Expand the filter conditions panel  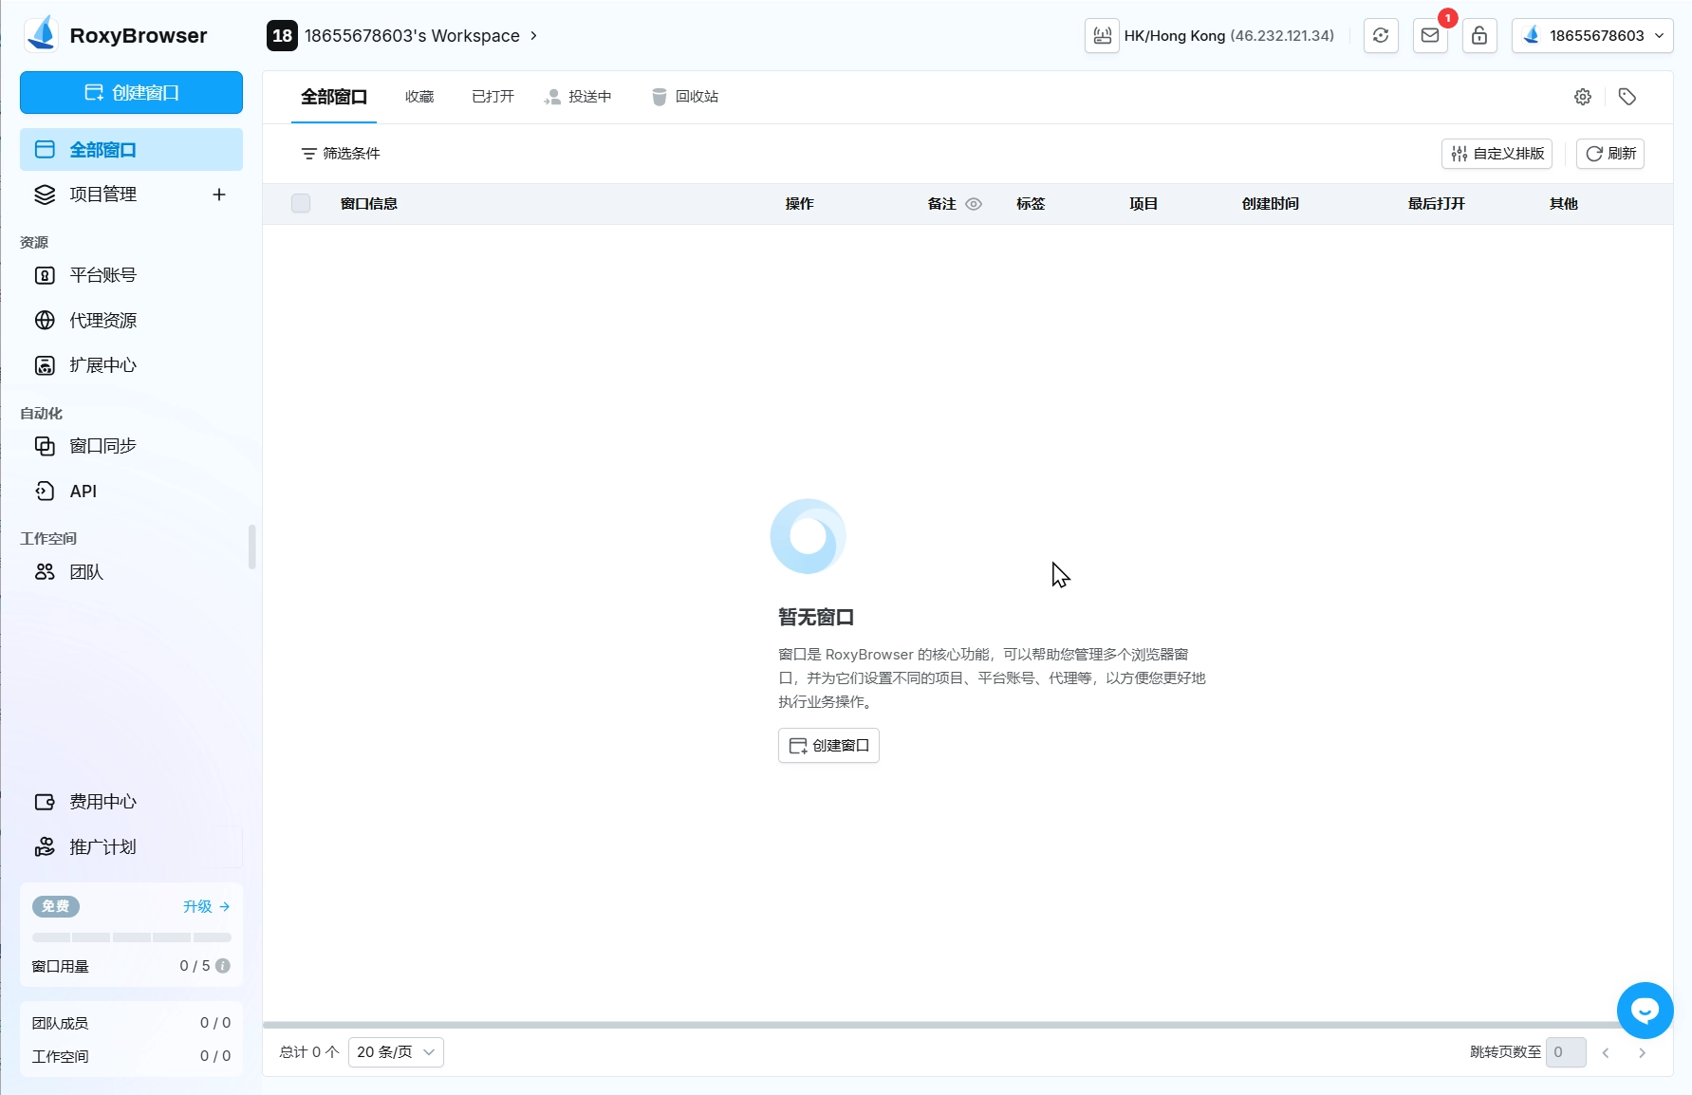tap(341, 154)
